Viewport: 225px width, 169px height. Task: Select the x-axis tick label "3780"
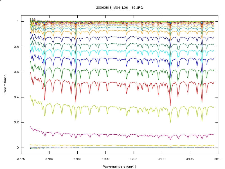click(49, 159)
